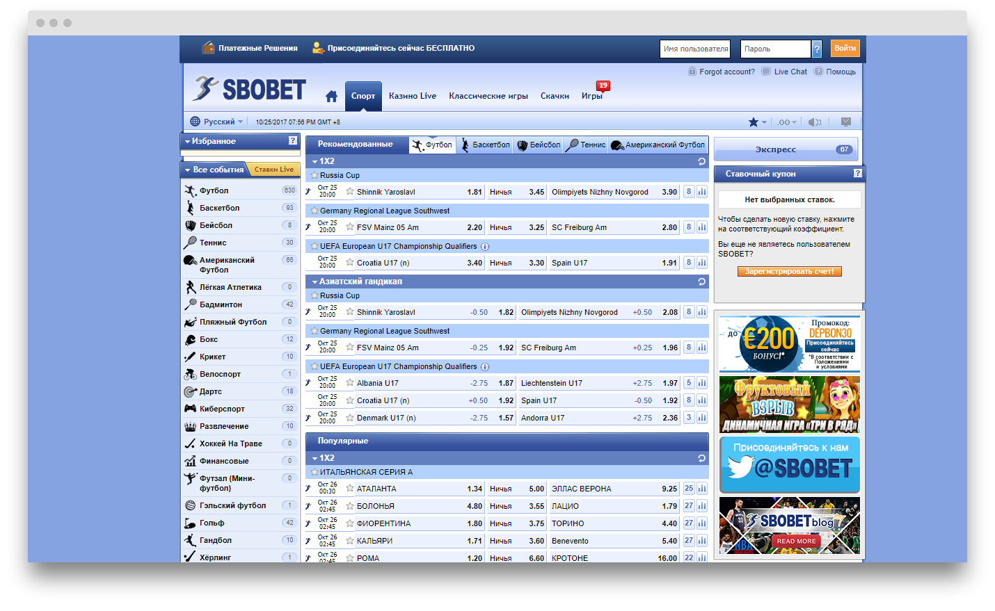
Task: Select odds 1.81 for Shinnik Yaroslavl
Action: [x=475, y=192]
